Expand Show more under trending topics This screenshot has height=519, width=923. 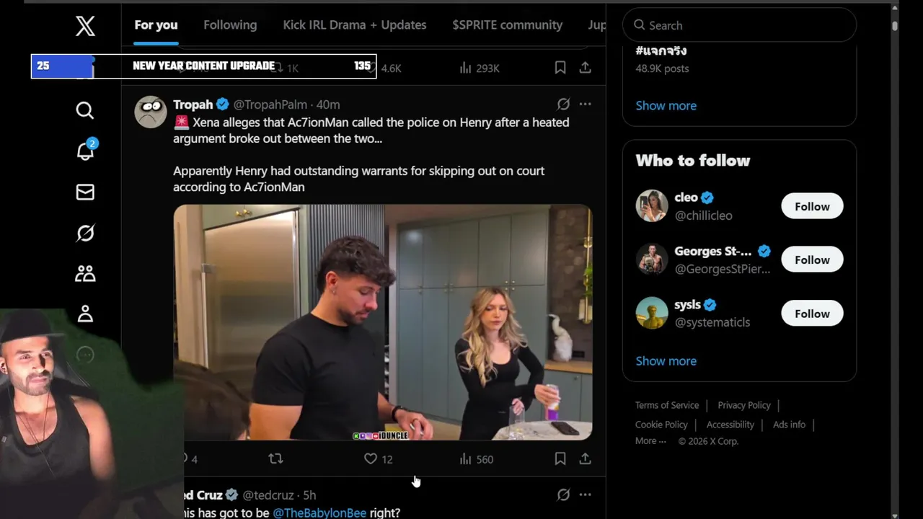pyautogui.click(x=666, y=105)
